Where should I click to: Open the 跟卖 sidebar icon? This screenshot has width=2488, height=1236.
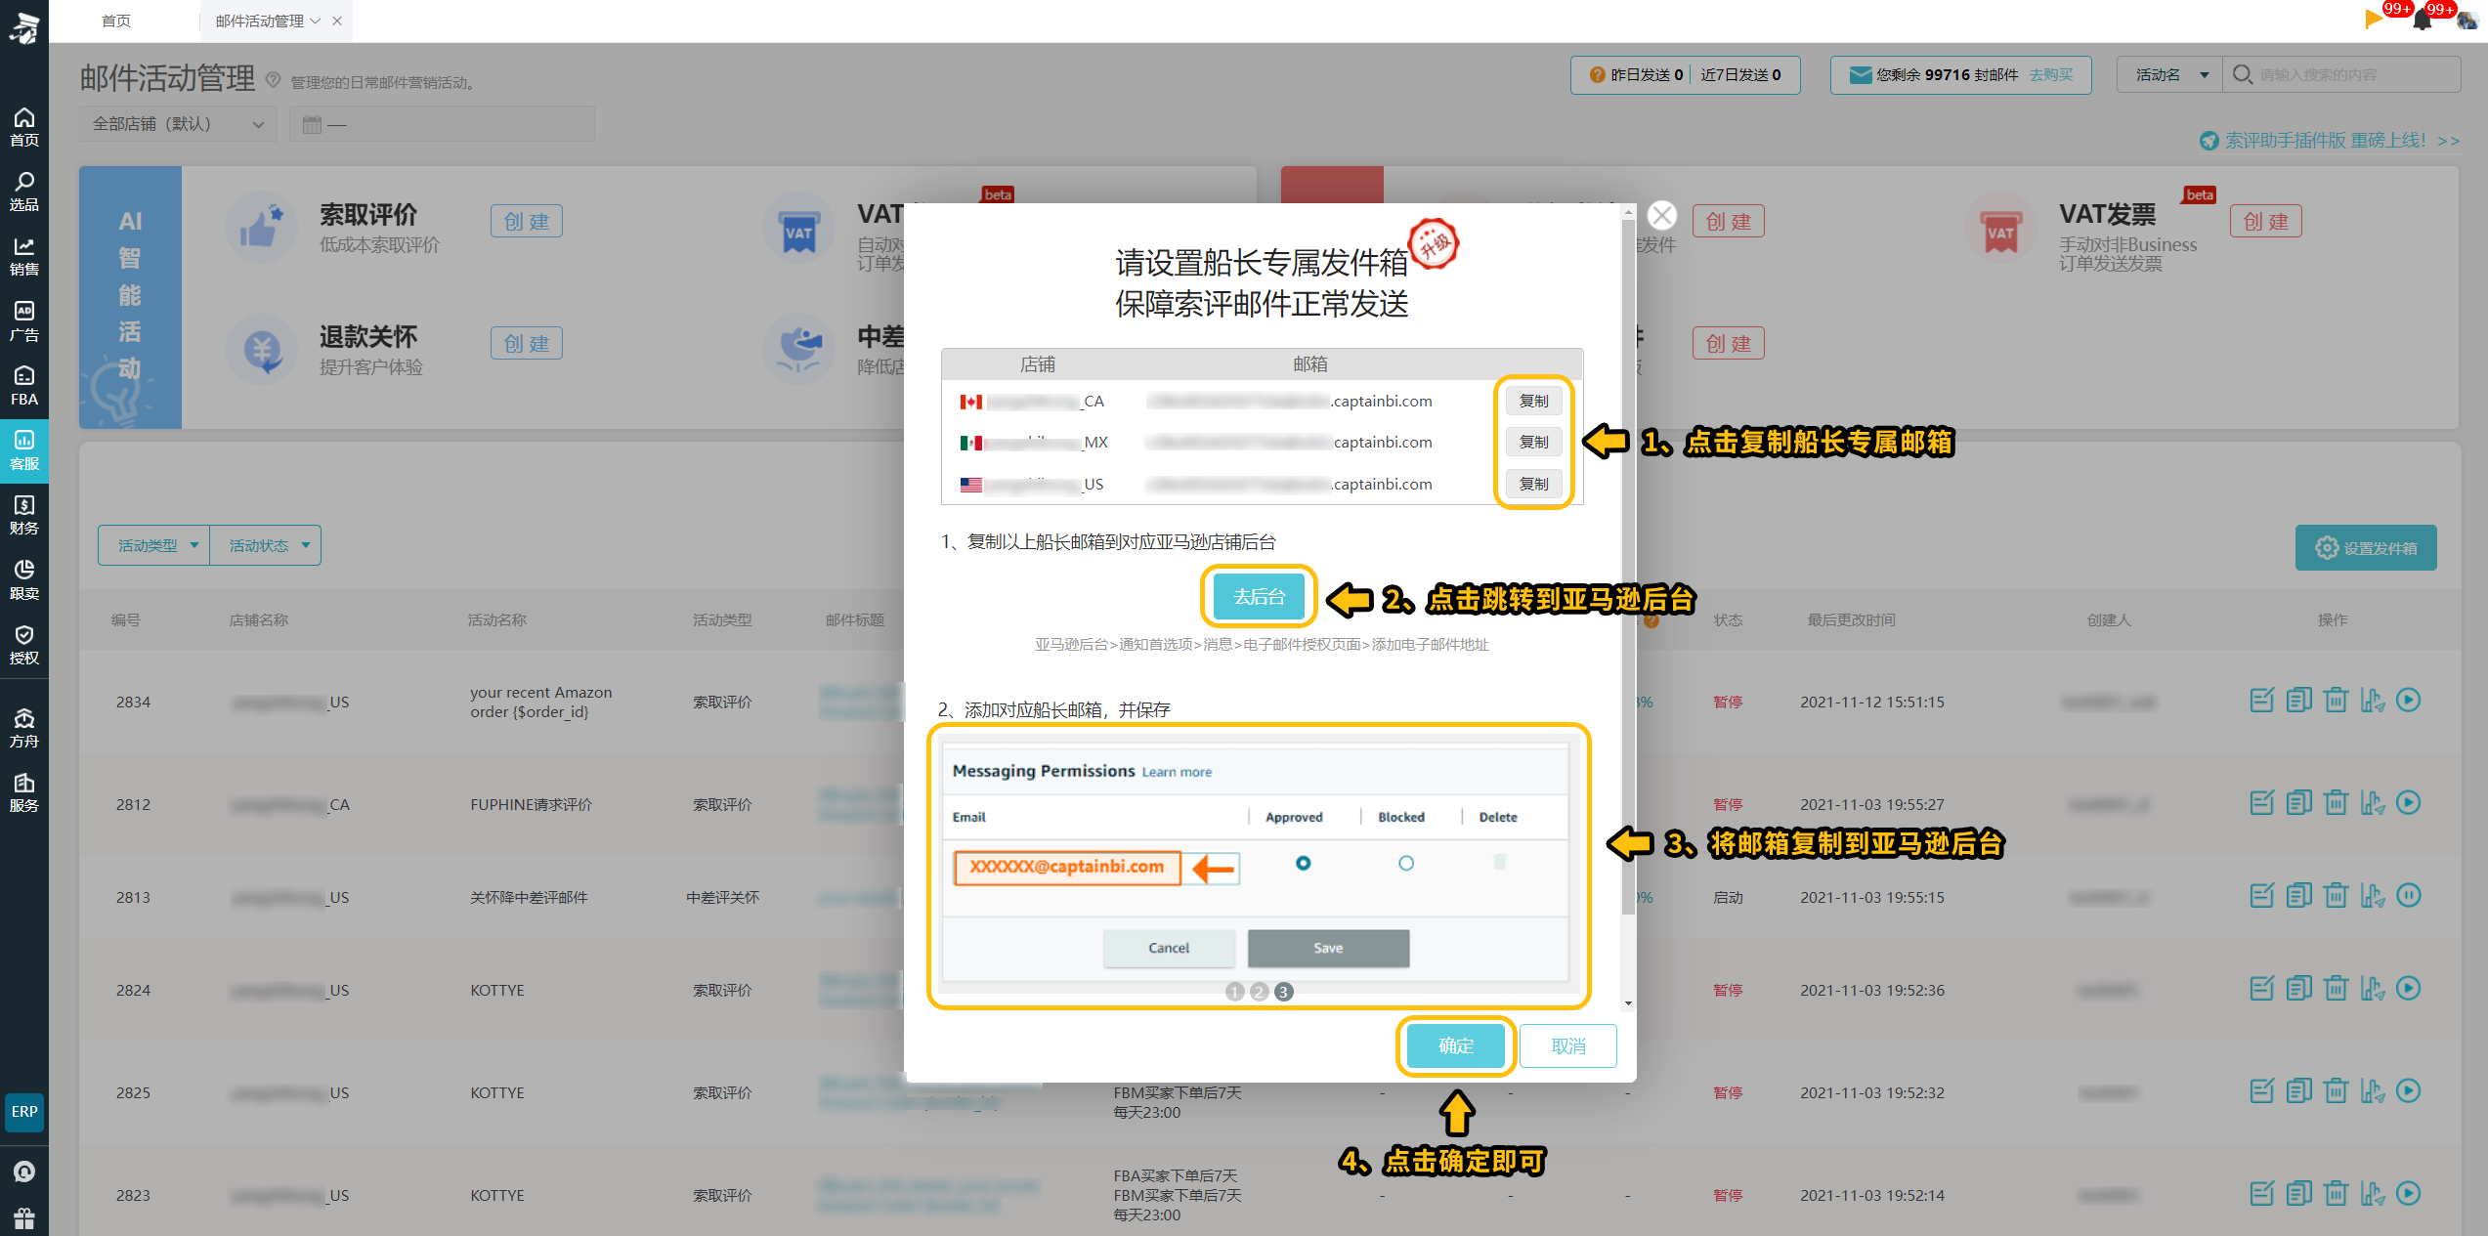23,579
